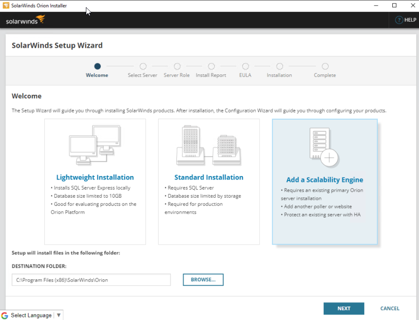This screenshot has width=419, height=320.
Task: Select the EULA step circle
Action: coord(245,66)
